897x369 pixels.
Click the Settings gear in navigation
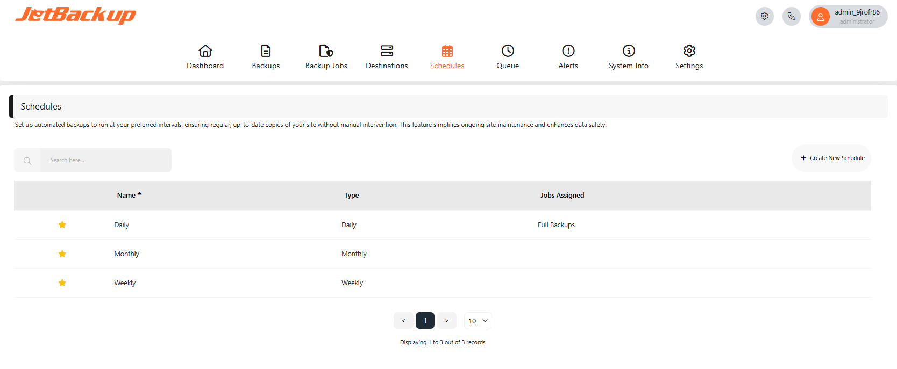(689, 51)
